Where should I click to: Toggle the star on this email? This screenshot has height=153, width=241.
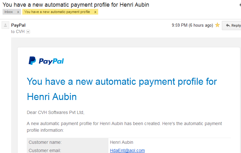click(217, 25)
